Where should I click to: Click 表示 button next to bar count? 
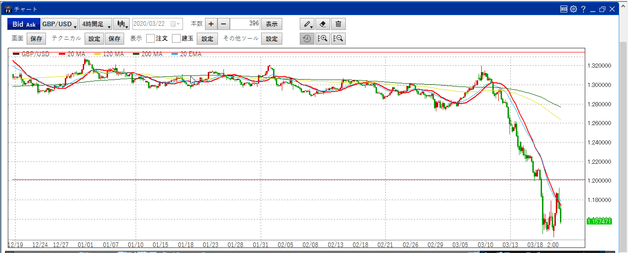click(x=272, y=24)
